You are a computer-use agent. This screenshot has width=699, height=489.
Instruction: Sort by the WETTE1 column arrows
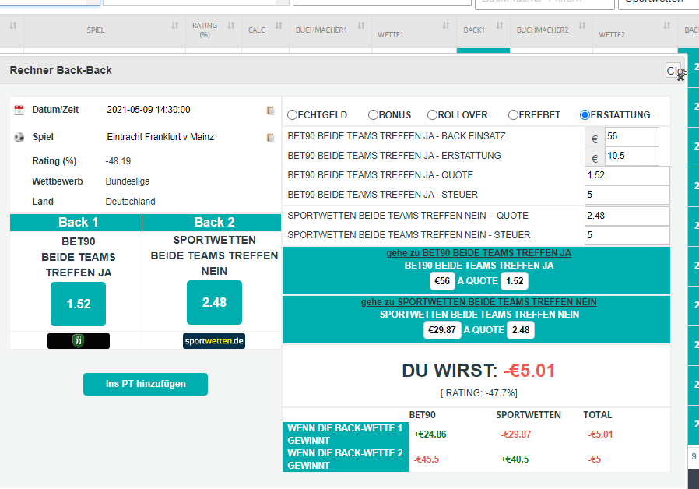tap(446, 26)
